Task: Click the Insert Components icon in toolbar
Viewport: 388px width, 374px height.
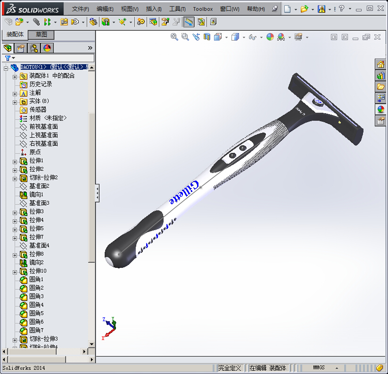Action: (19, 22)
